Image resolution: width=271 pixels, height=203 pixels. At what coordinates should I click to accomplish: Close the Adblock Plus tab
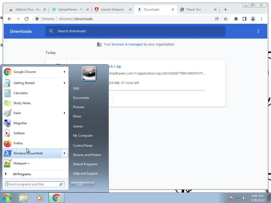tap(45, 10)
